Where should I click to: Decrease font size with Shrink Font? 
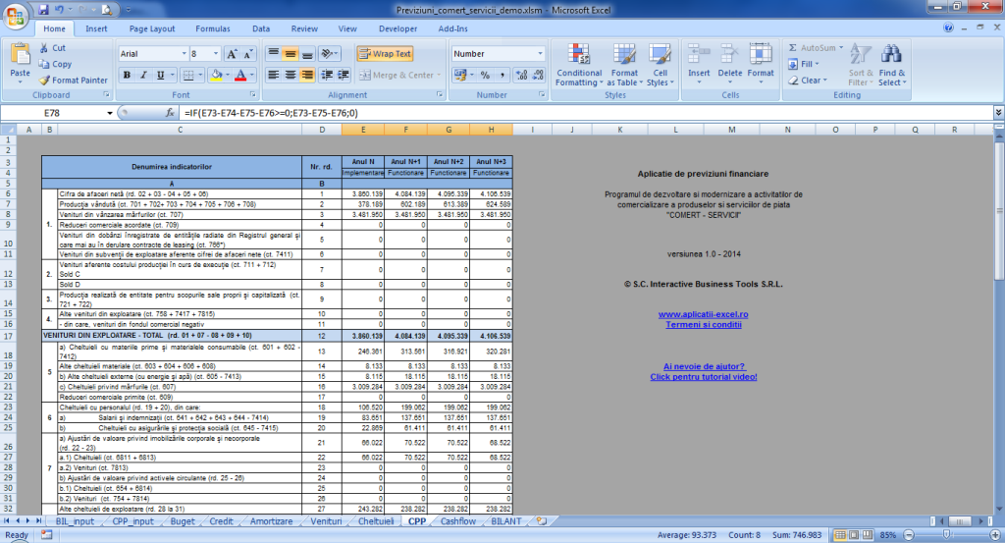coord(248,54)
